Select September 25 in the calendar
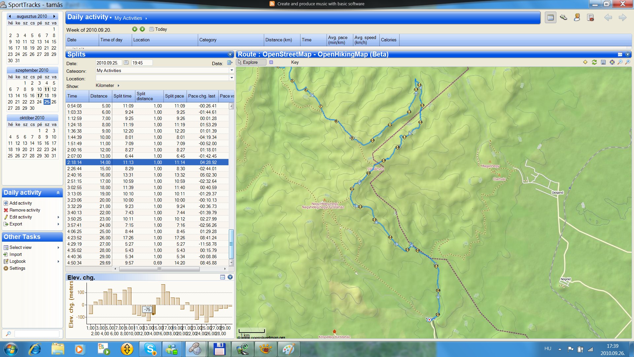Image resolution: width=634 pixels, height=357 pixels. tap(47, 102)
